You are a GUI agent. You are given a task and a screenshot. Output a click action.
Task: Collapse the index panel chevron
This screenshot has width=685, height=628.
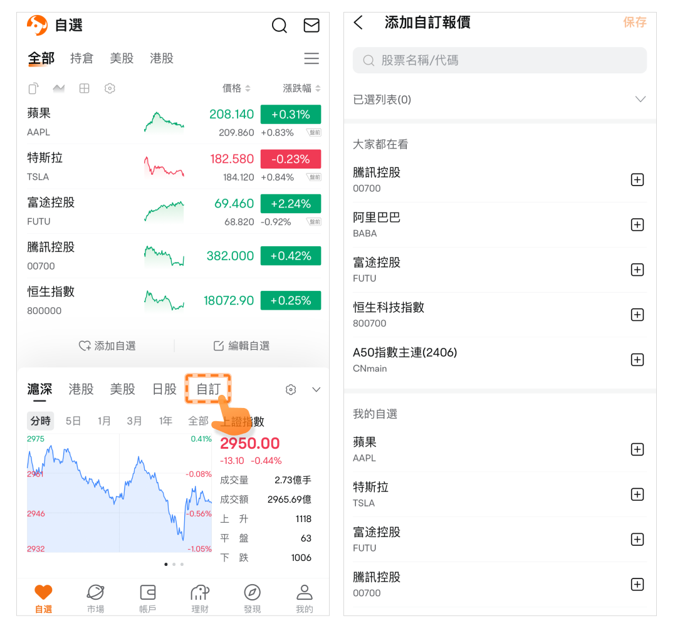click(x=316, y=390)
